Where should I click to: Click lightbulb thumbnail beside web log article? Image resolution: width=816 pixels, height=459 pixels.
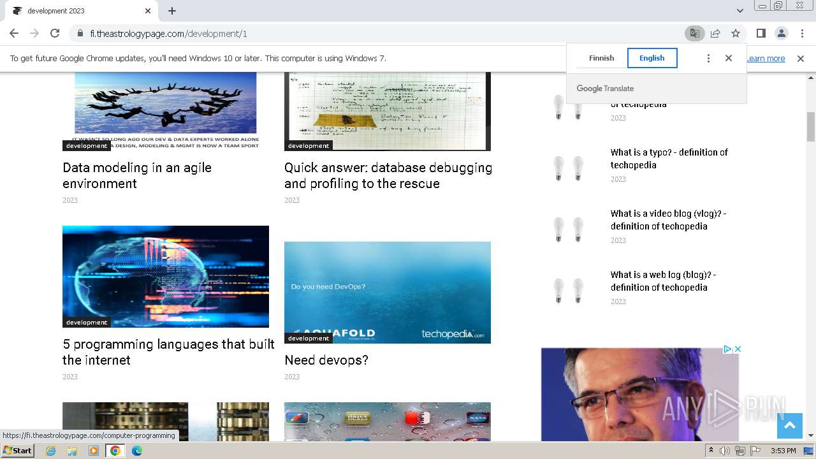569,291
